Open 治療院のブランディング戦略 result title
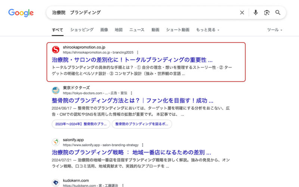 click(132, 153)
